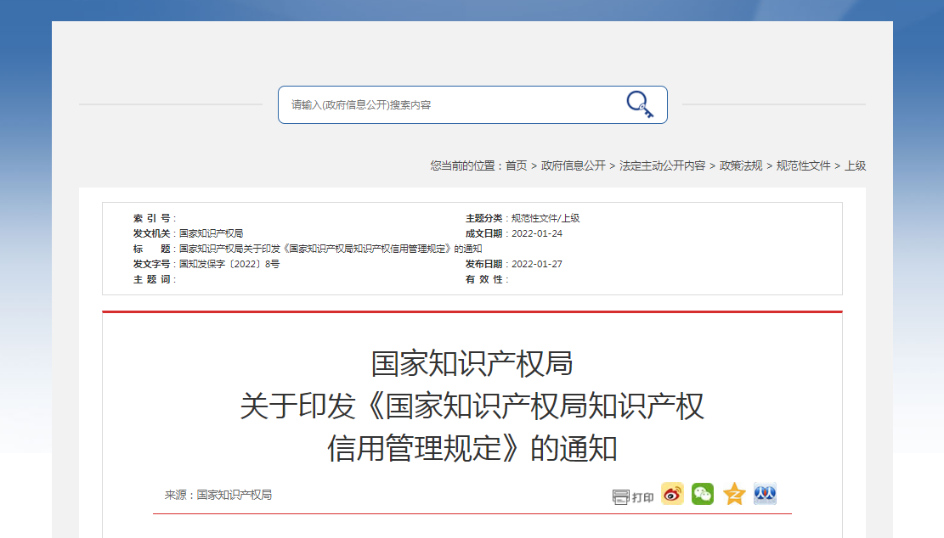Click the 主题词 label
Viewport: 944px width, 538px height.
(153, 279)
